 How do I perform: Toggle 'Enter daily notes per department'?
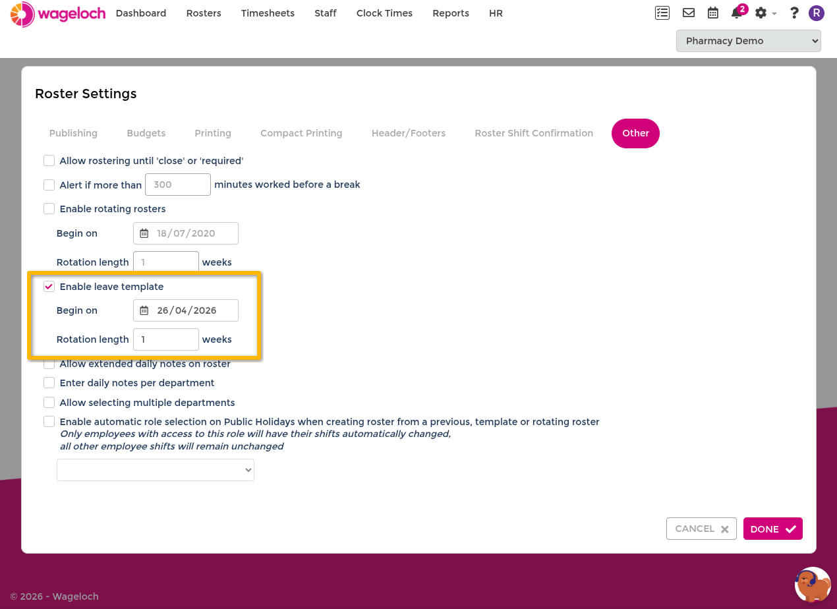coord(49,383)
